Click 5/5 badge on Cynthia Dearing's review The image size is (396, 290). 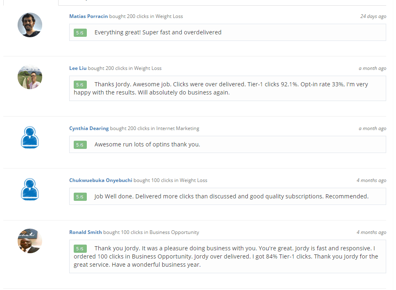[80, 145]
